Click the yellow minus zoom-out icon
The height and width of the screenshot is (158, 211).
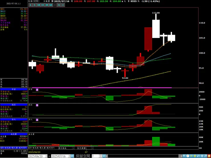pyautogui.click(x=191, y=156)
